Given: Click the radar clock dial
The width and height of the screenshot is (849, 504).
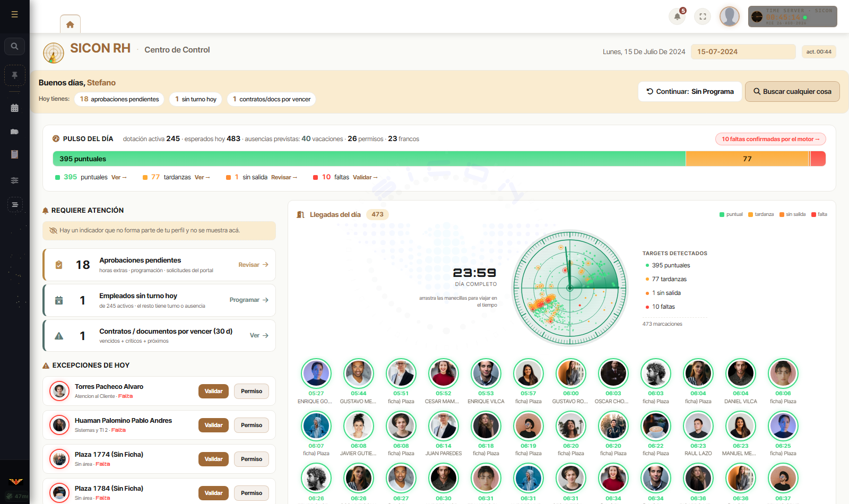Looking at the screenshot, I should coord(570,288).
